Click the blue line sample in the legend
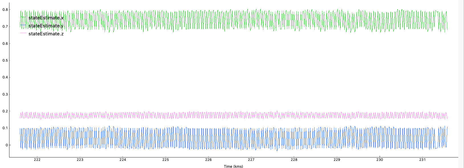Screen dimensions: 464x168 (23, 26)
